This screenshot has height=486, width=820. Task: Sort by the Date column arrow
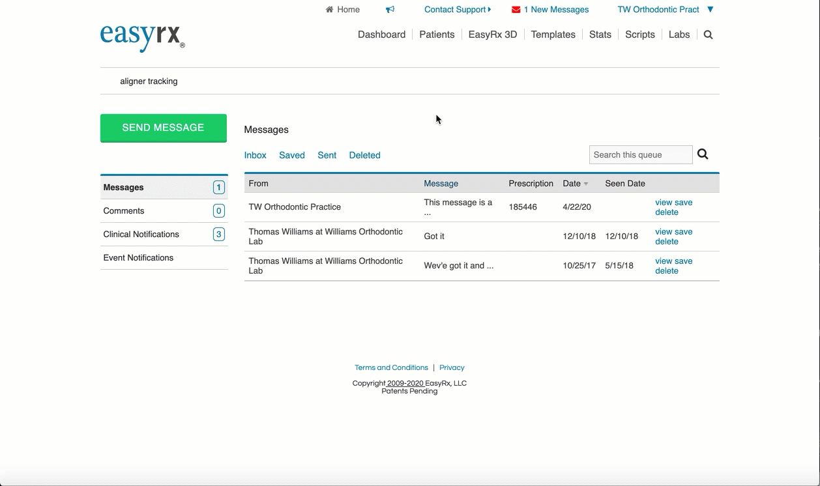pyautogui.click(x=586, y=184)
